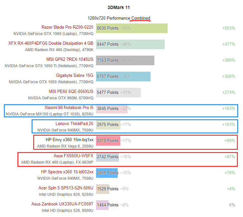Click the HP Envy x360 15m-bq1xx label
The width and height of the screenshot is (243, 217).
pos(70,140)
